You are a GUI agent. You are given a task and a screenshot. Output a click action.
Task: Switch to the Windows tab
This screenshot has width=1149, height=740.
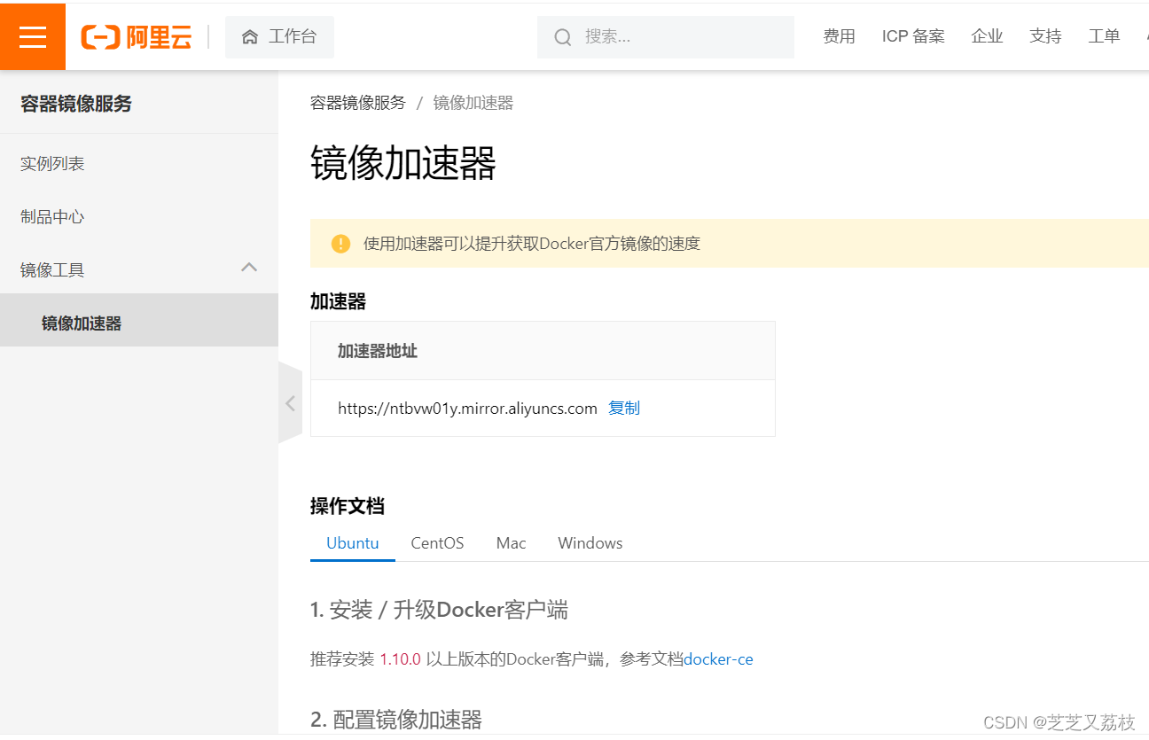point(590,543)
